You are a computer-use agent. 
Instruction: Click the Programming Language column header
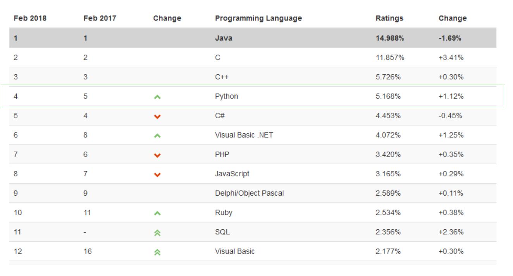(258, 18)
